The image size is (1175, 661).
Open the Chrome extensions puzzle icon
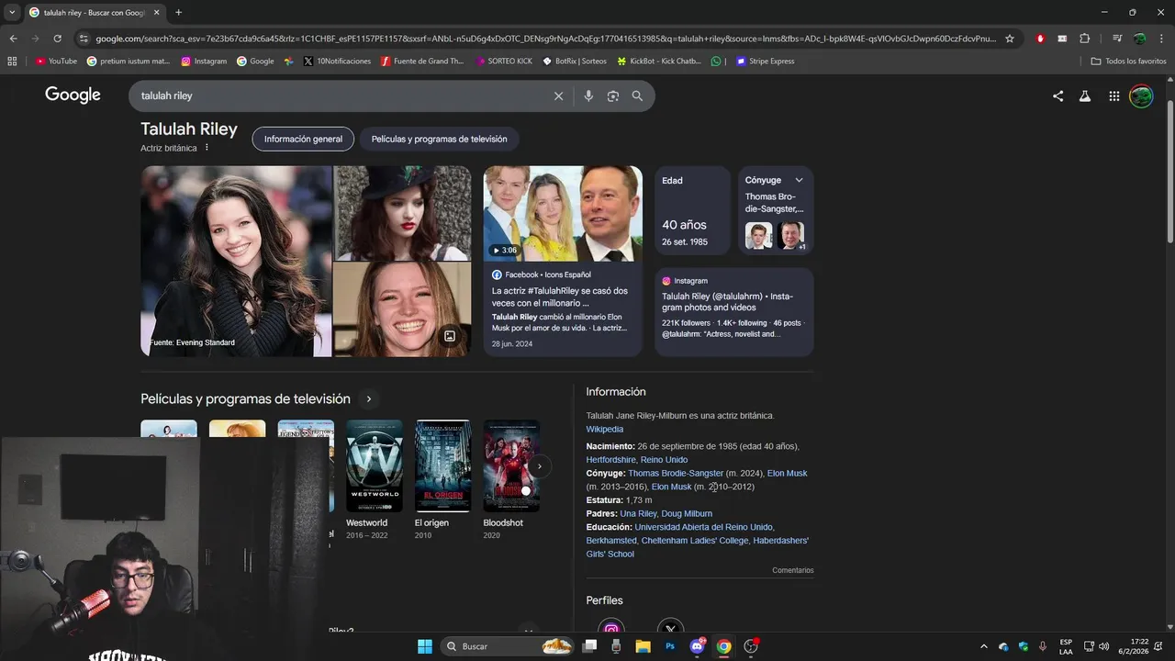[x=1085, y=39]
